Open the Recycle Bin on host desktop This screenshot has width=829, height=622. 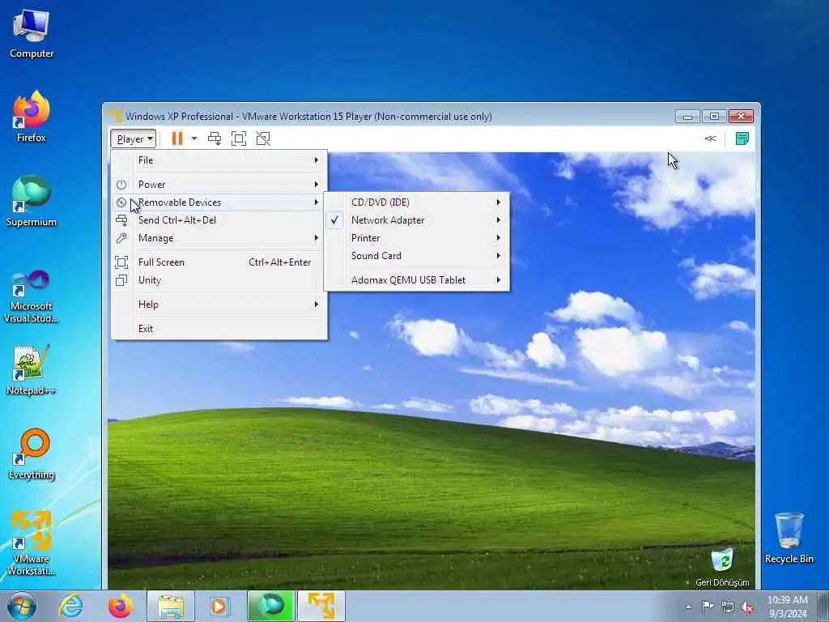click(789, 538)
